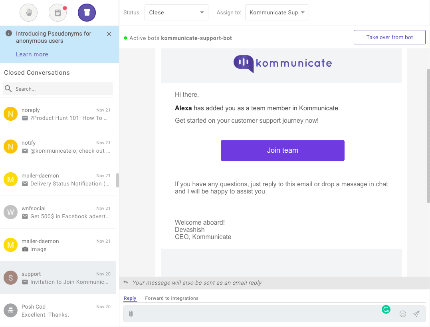Open the Status dropdown showing Close
430x327 pixels.
pyautogui.click(x=176, y=12)
